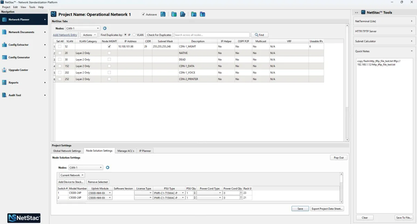Click gear icon next to top Nodes dropdown

(x=105, y=28)
